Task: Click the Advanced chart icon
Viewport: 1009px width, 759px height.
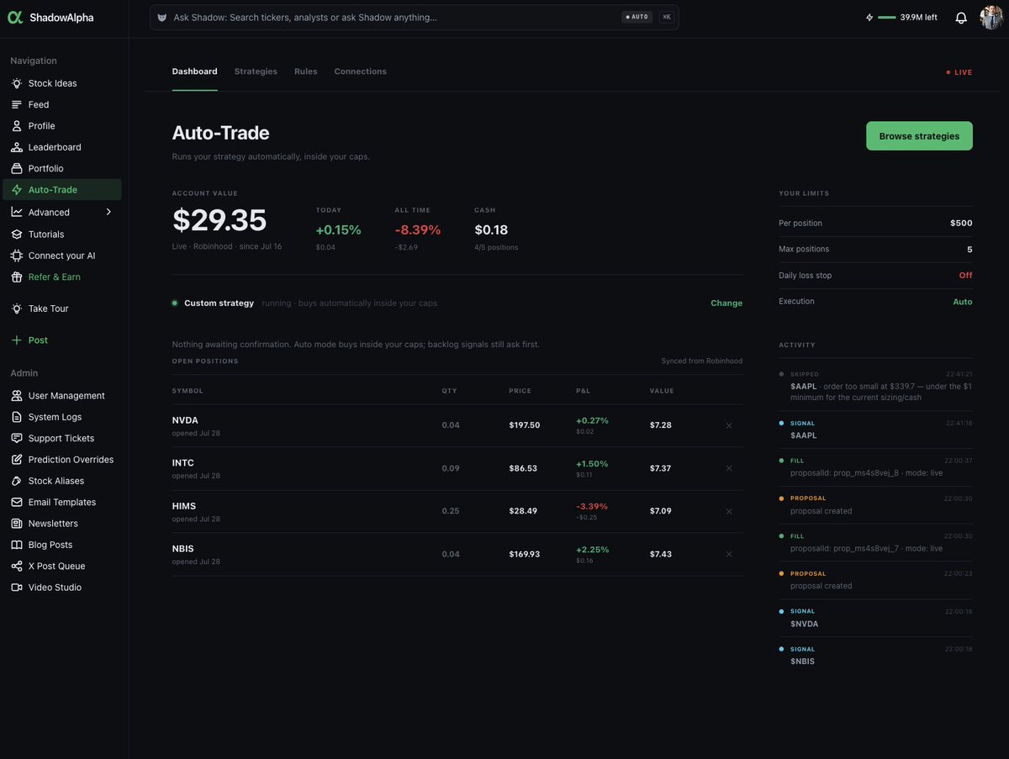Action: [x=17, y=212]
